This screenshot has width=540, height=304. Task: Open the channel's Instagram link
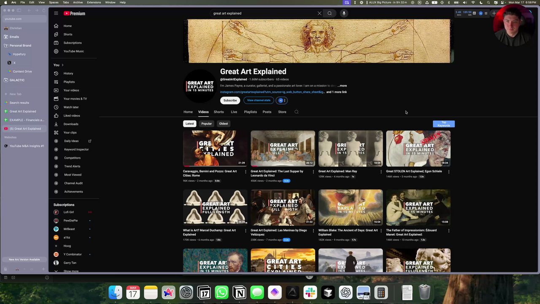[273, 92]
